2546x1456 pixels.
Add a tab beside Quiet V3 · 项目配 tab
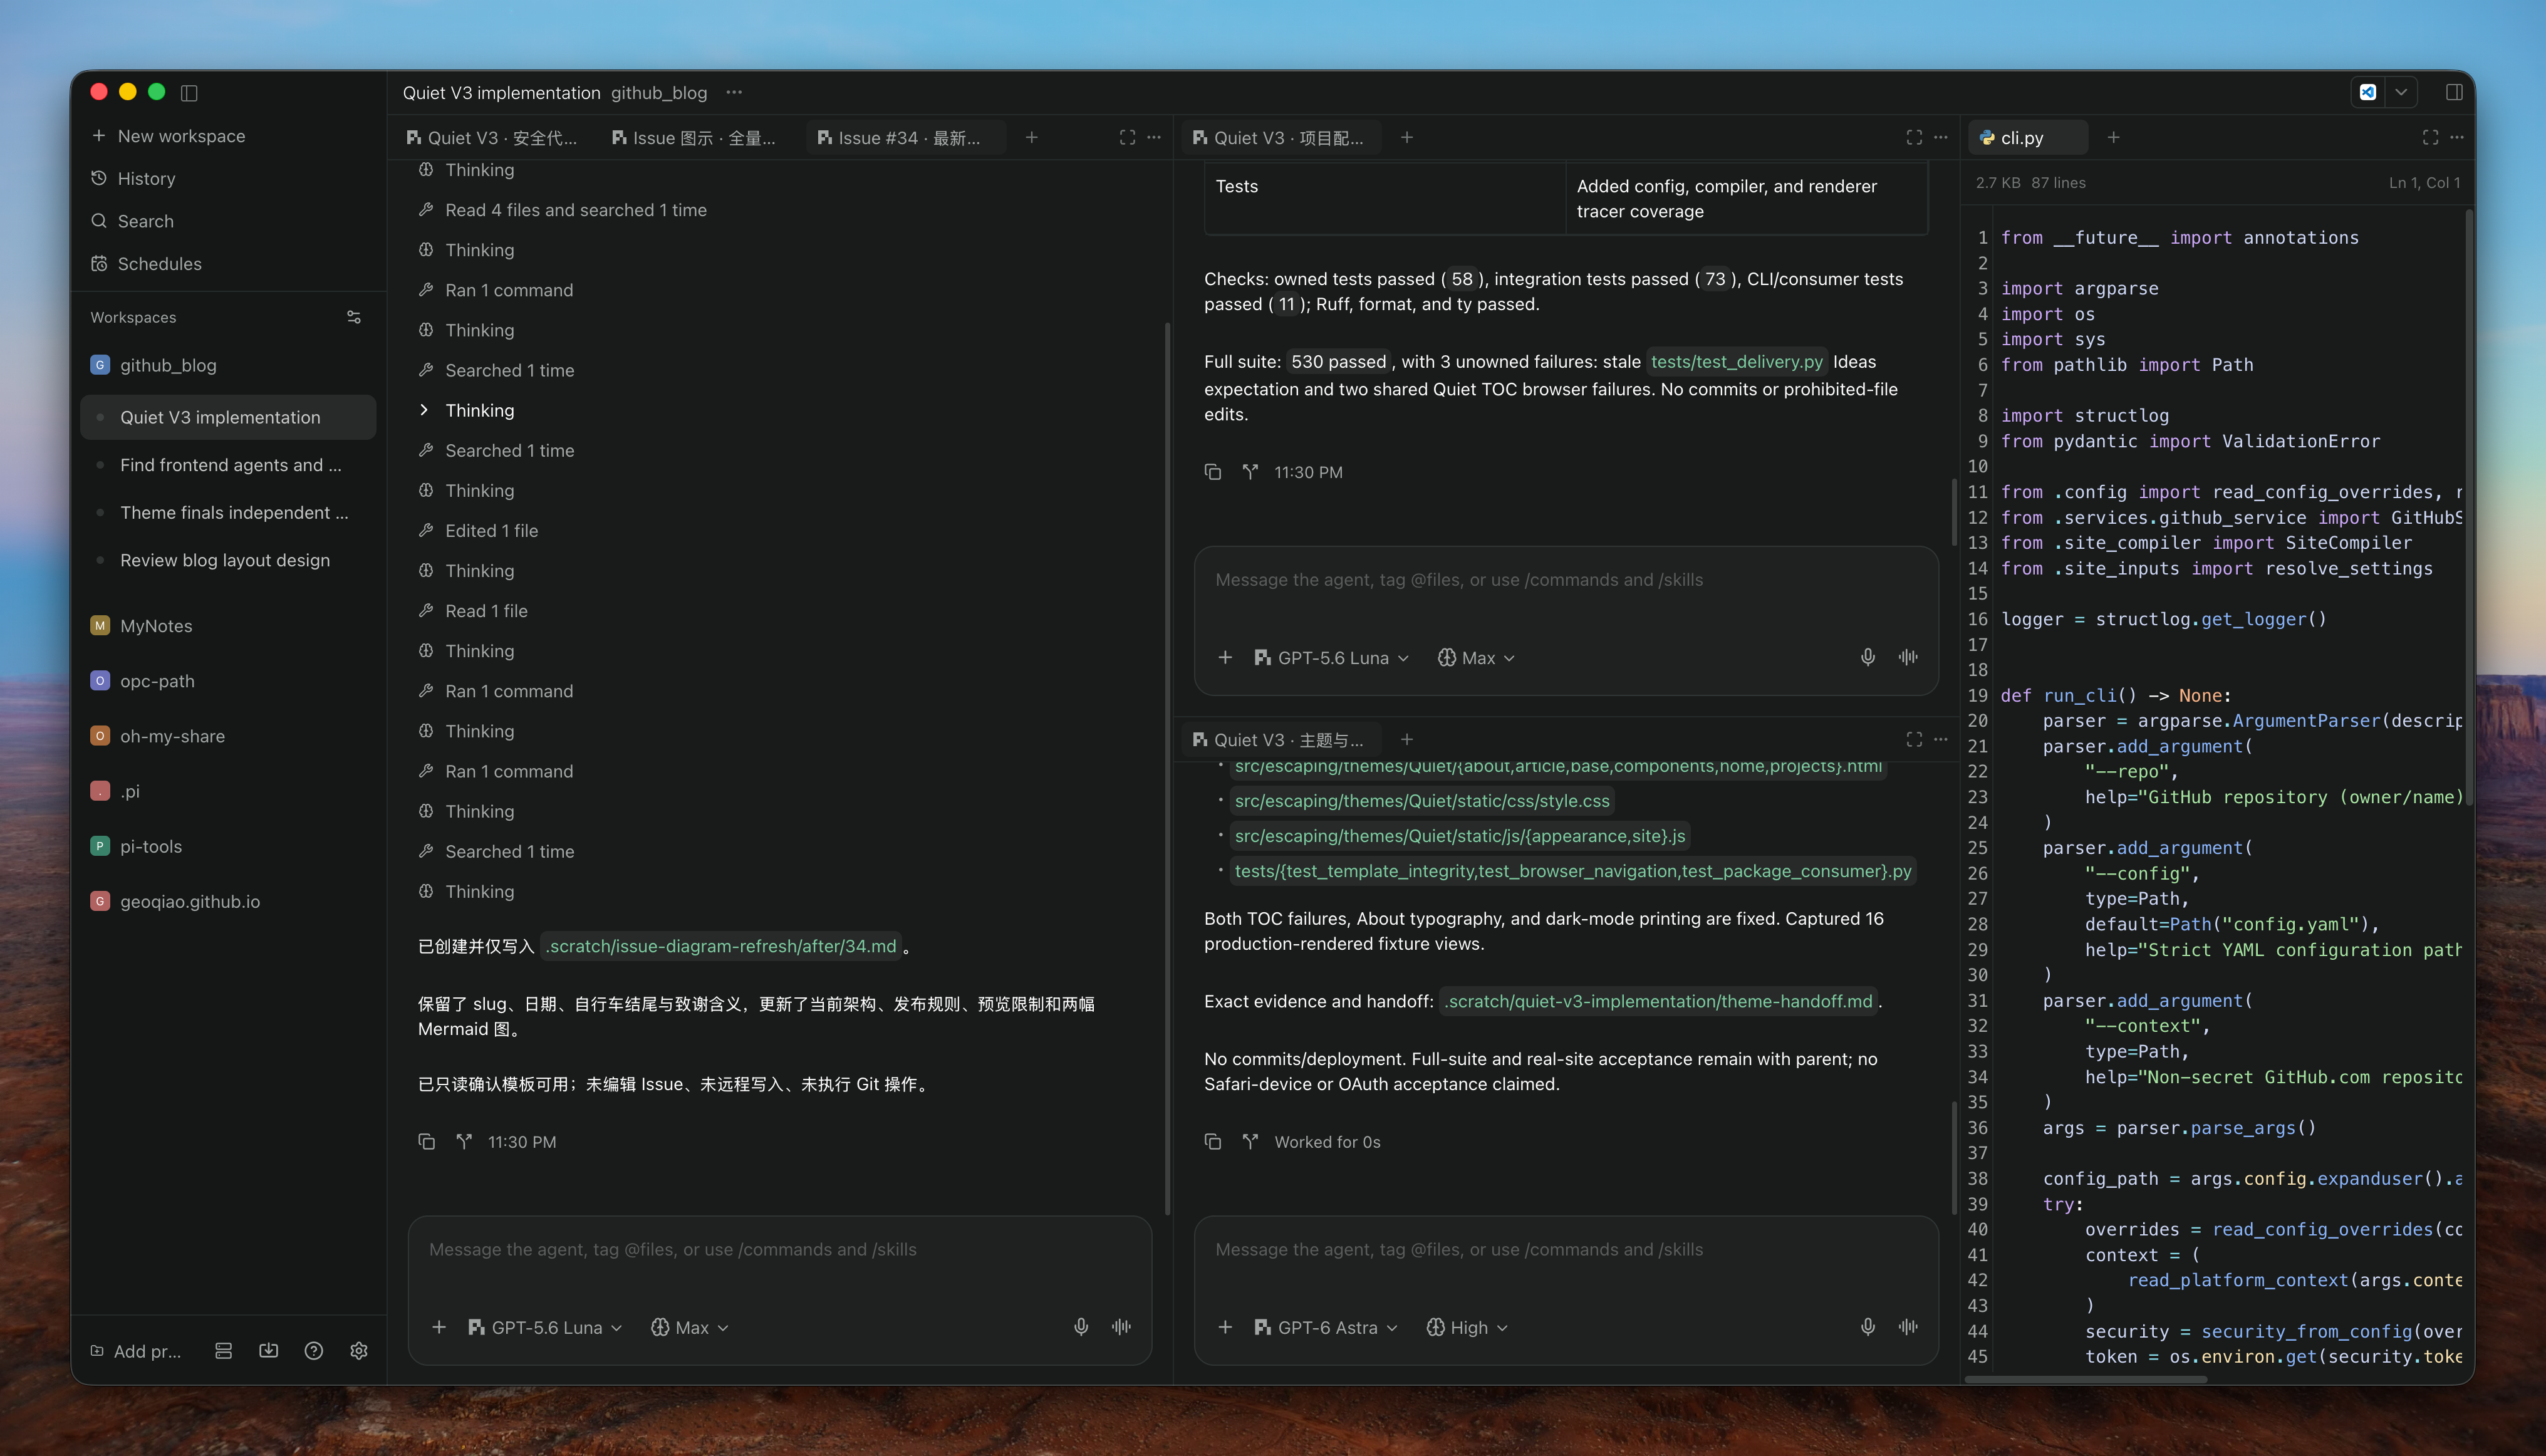point(1407,137)
